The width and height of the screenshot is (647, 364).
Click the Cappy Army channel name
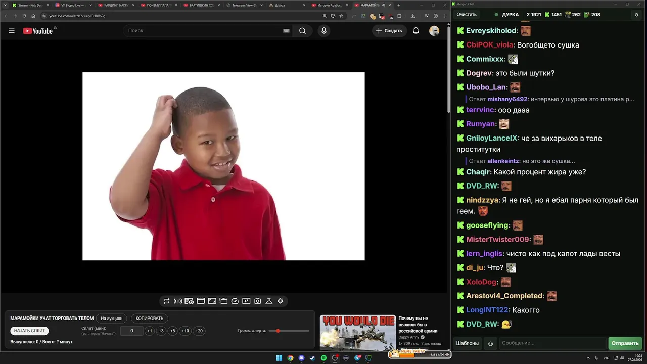409,337
